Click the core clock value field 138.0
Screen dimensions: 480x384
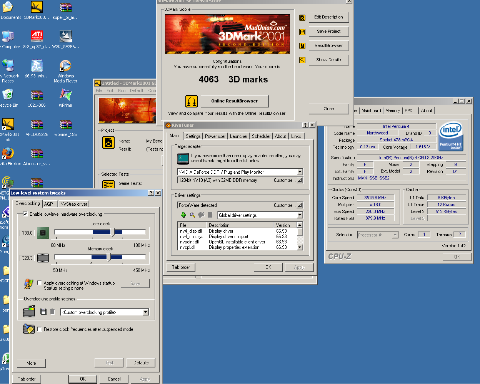tap(27, 233)
